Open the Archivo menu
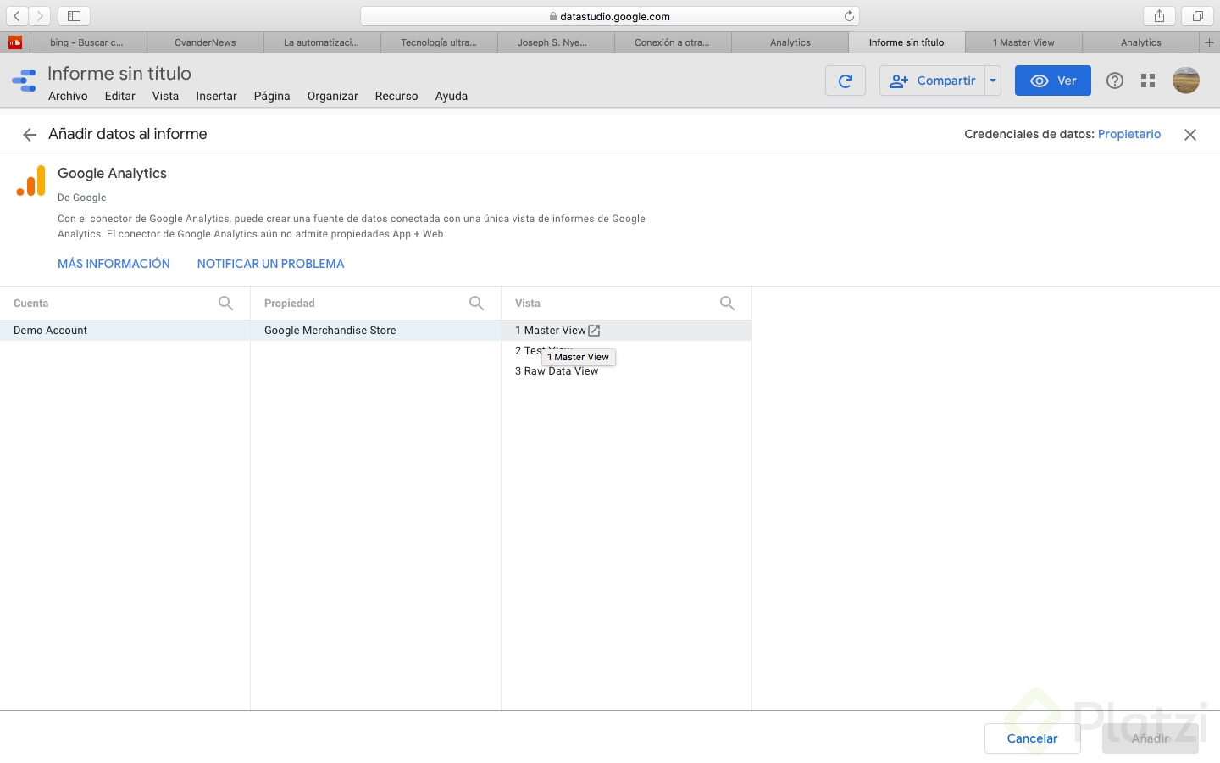1220x763 pixels. pyautogui.click(x=68, y=97)
